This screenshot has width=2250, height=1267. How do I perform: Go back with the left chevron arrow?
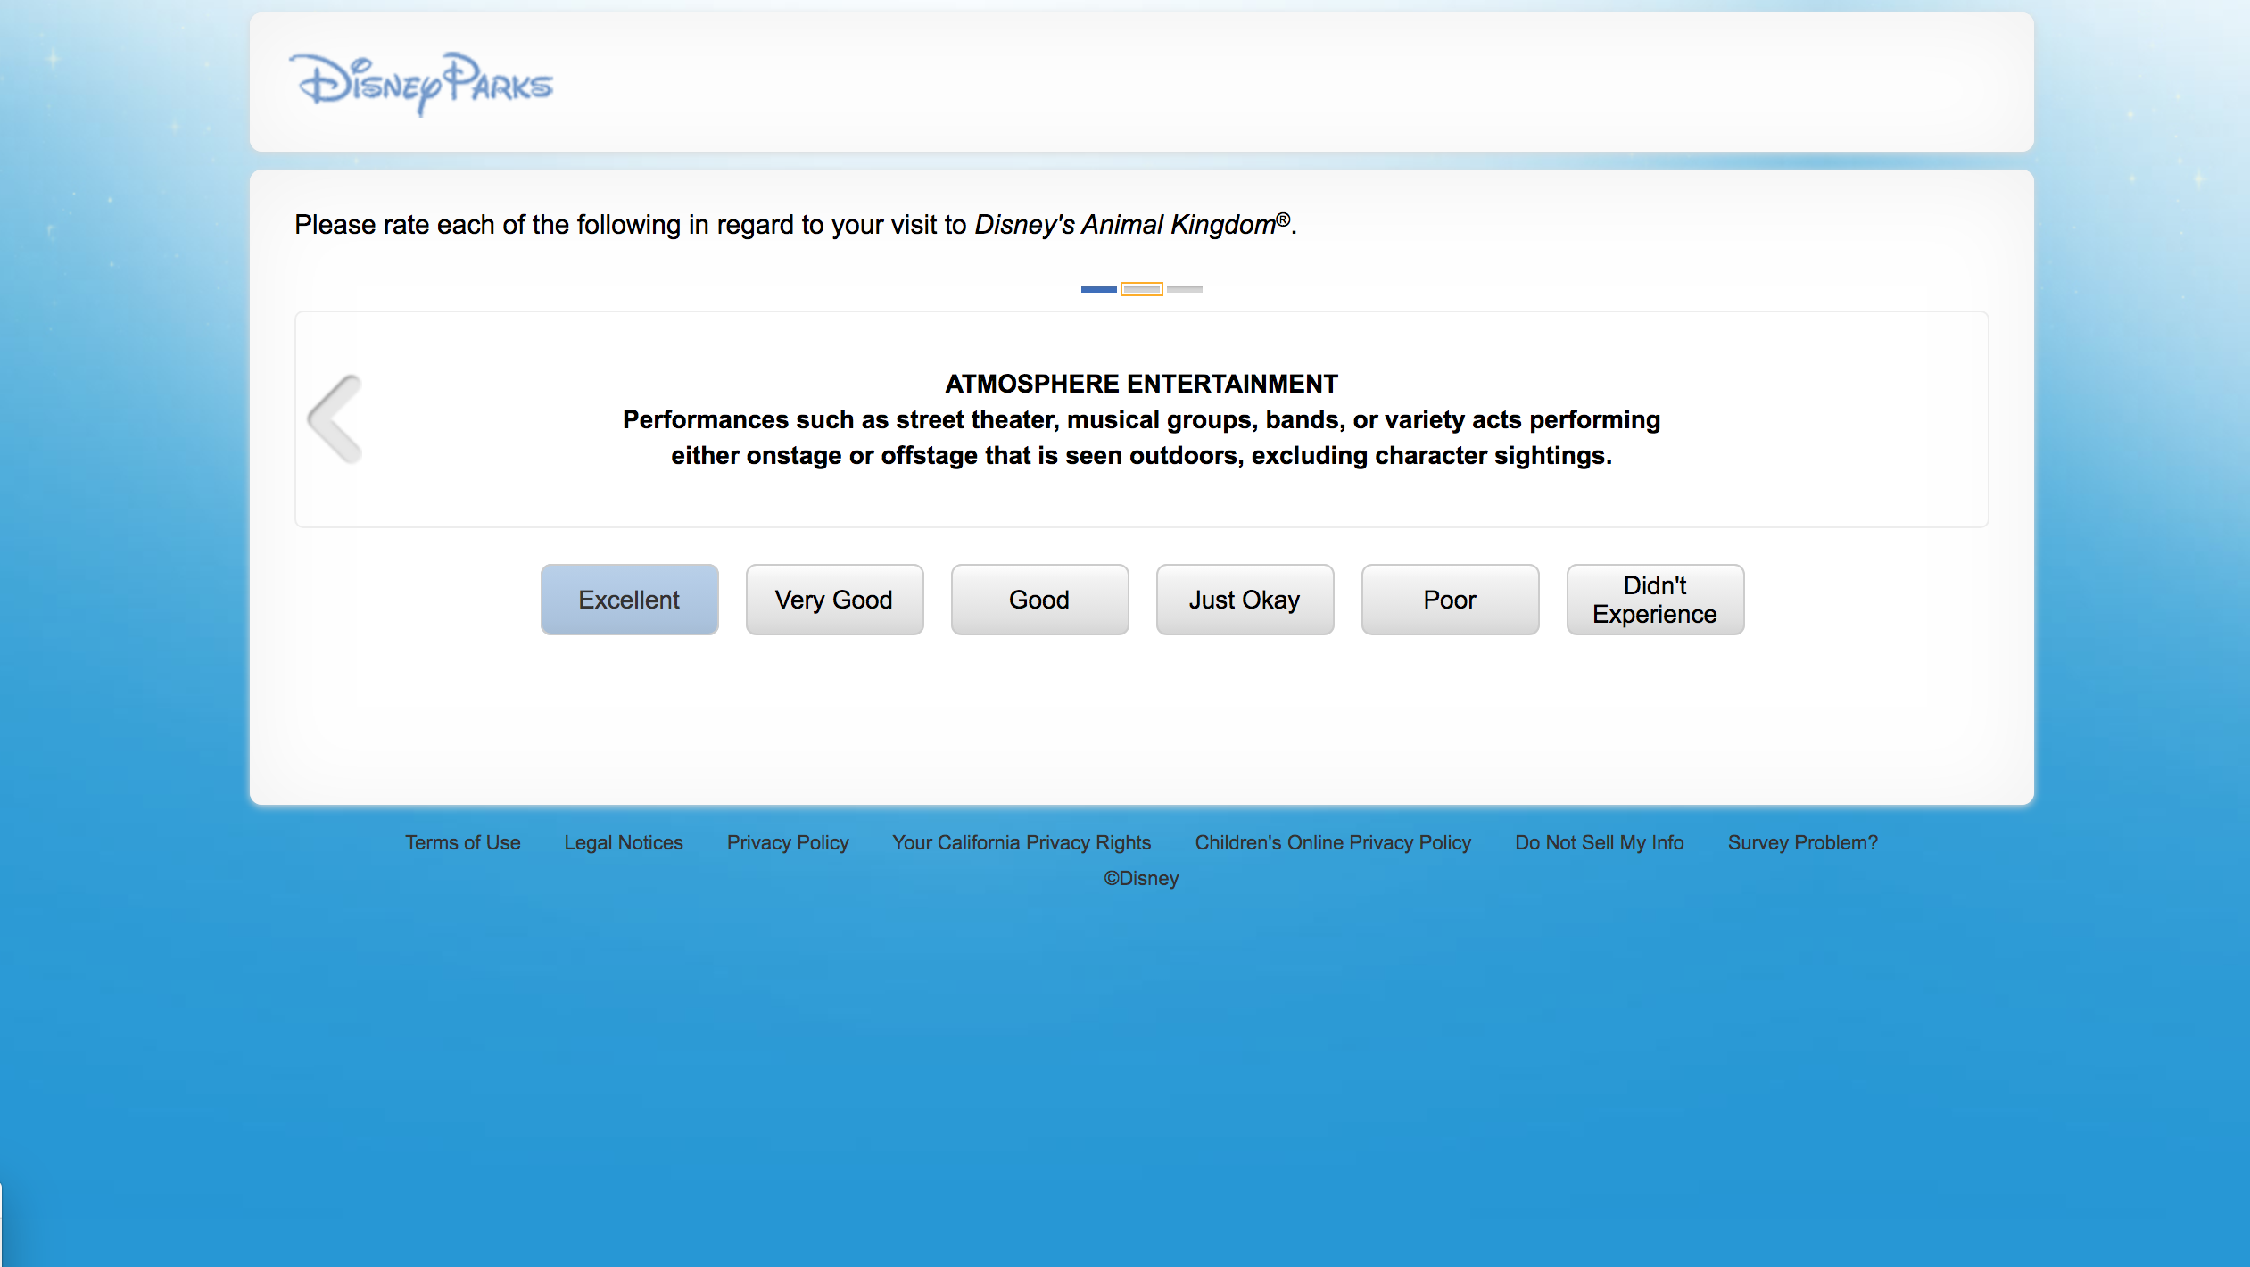coord(335,418)
